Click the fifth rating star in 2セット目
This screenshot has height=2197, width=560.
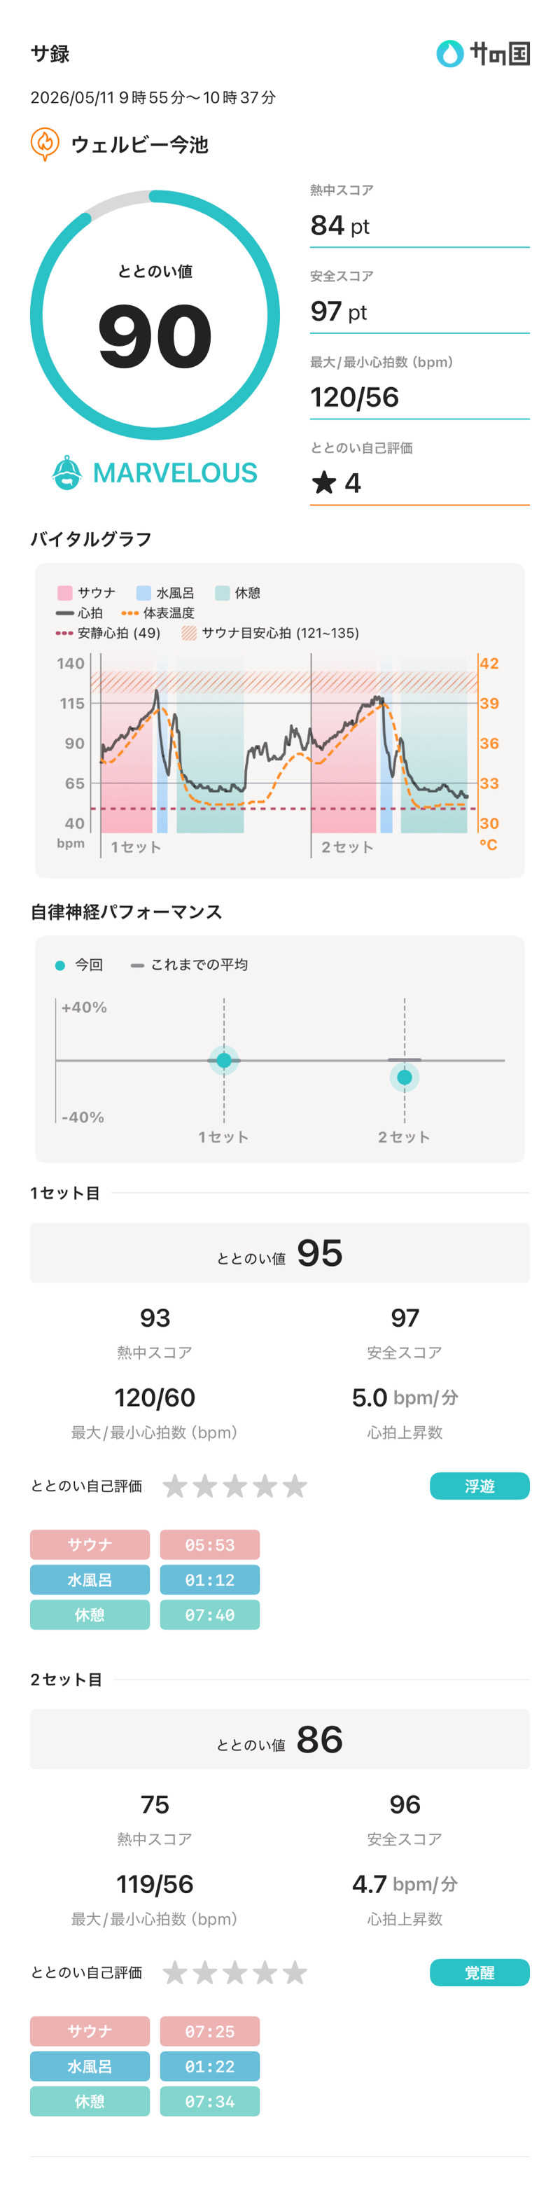(x=295, y=1972)
